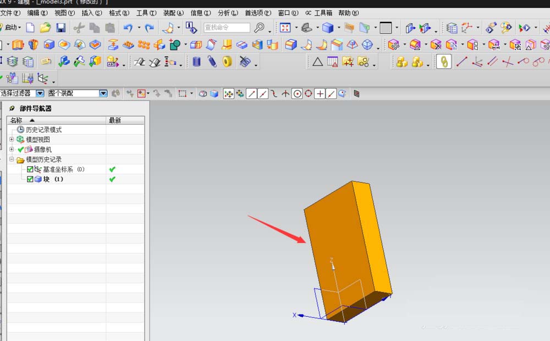This screenshot has height=341, width=550.
Task: Open the 插入(S) menu
Action: [x=91, y=13]
